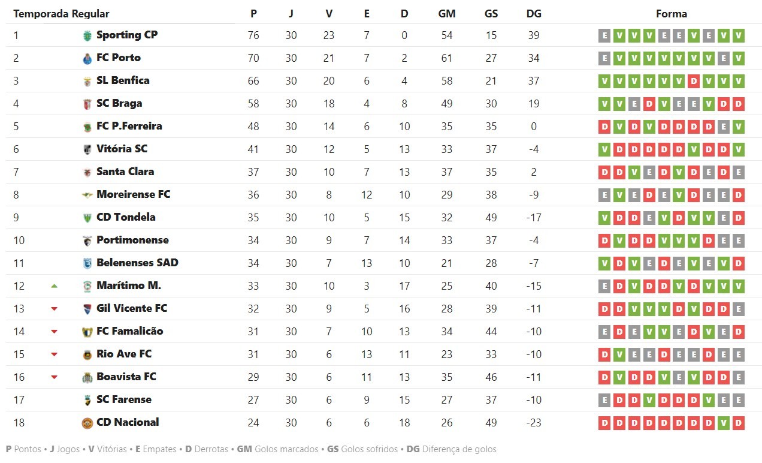Click Gil Vicente's red down-arrow position indicator
This screenshot has width=762, height=463.
point(55,309)
